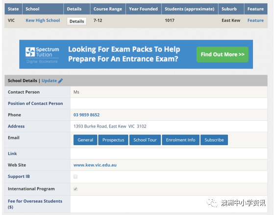Image resolution: width=274 pixels, height=215 pixels.
Task: Open the Kew High School link
Action: (43, 21)
